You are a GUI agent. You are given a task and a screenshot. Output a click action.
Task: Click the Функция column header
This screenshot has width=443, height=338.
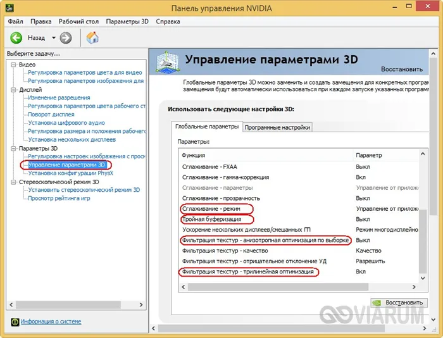point(266,155)
